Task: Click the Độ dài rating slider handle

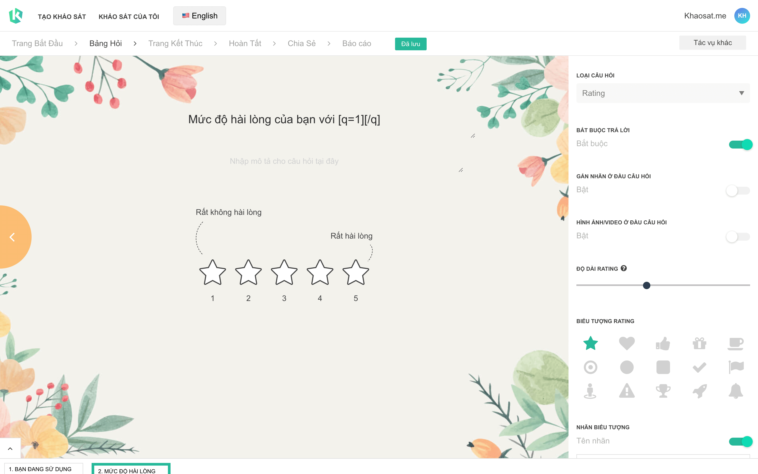Action: point(646,285)
